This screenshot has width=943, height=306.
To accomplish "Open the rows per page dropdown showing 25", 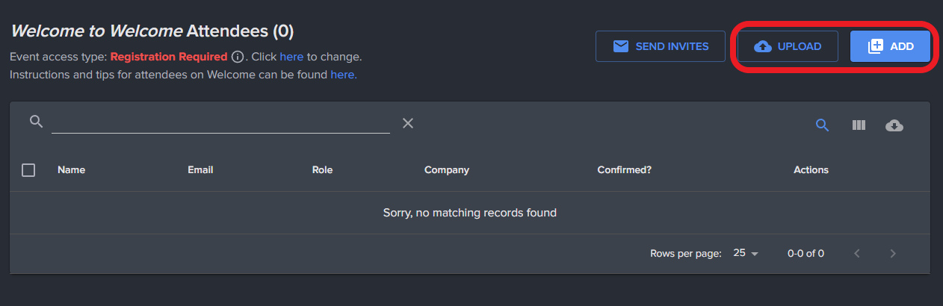I will (745, 254).
